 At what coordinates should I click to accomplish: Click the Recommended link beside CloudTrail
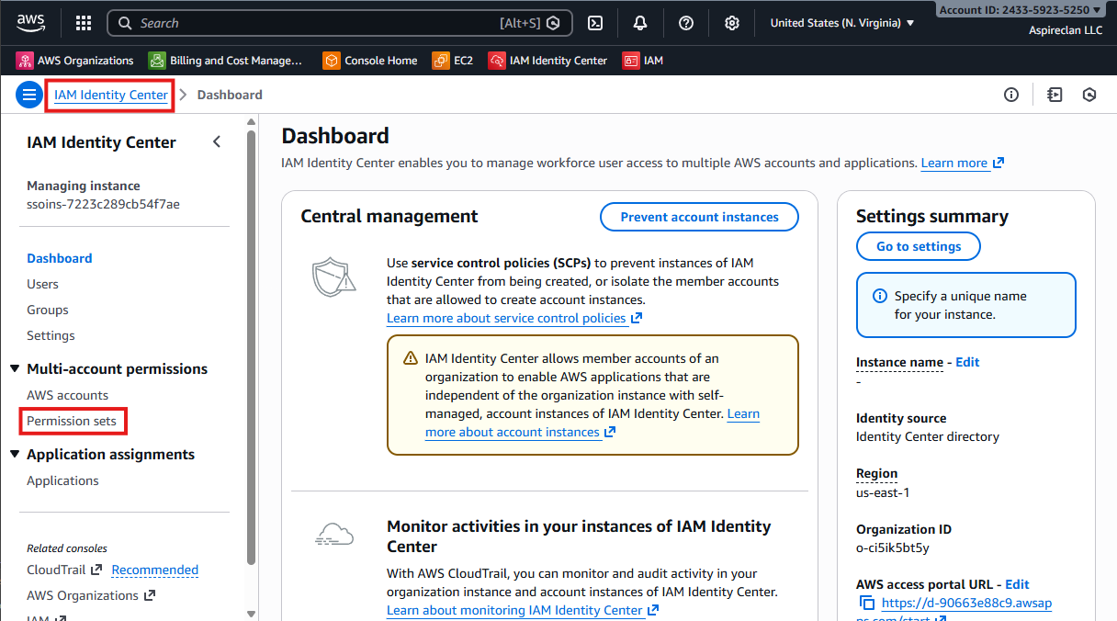[155, 570]
